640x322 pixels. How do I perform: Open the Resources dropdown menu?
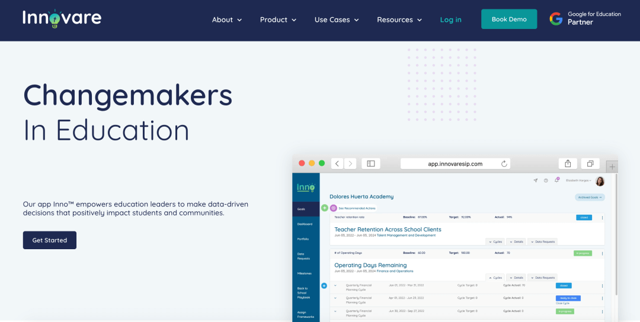coord(399,20)
